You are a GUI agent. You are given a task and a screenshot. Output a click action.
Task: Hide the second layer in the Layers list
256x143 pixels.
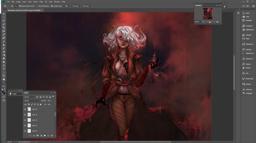(25, 115)
